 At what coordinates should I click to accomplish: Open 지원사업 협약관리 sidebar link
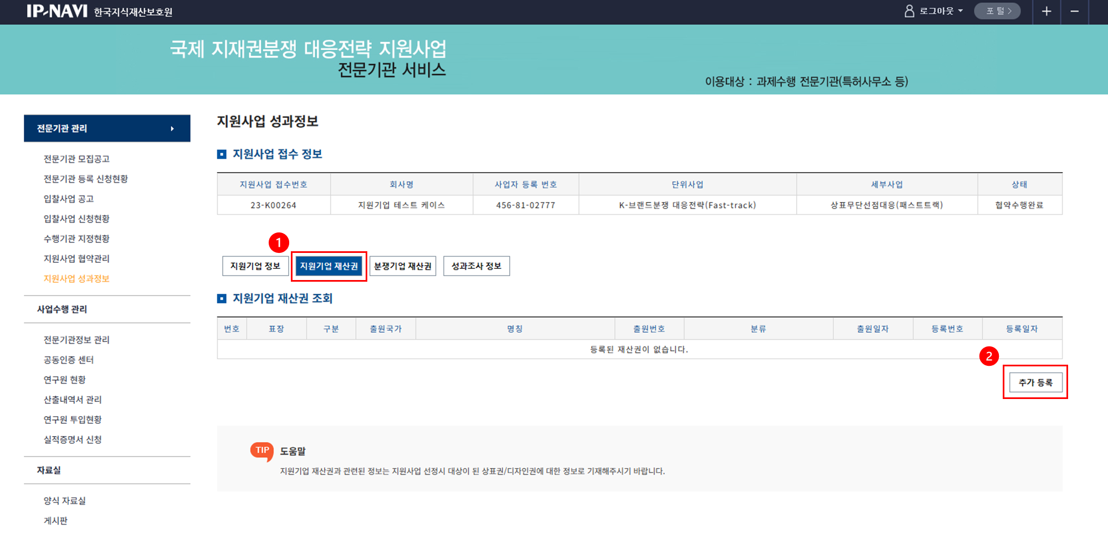pos(76,259)
